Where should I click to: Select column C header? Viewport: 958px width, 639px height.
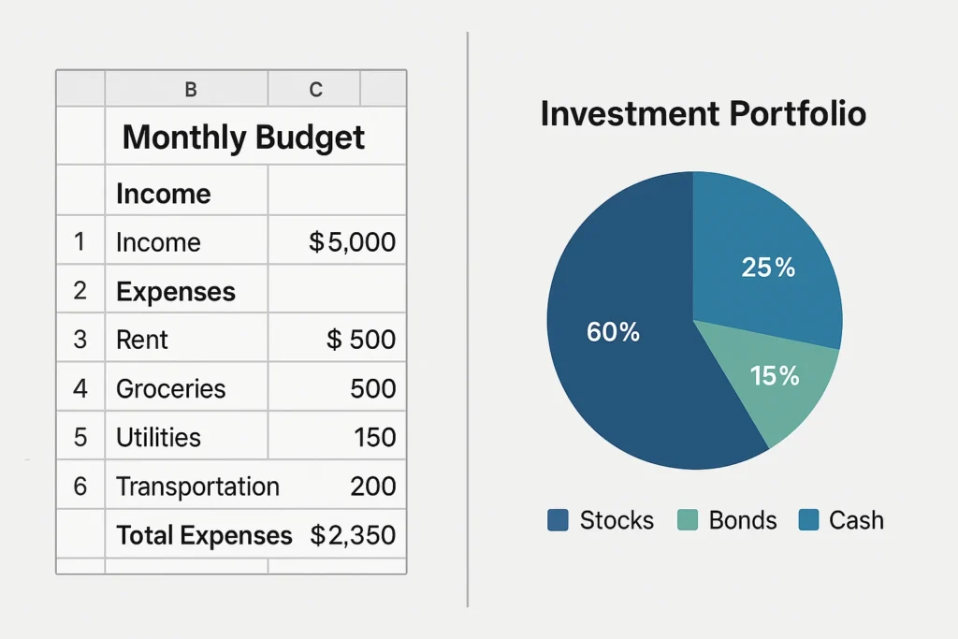[x=315, y=89]
